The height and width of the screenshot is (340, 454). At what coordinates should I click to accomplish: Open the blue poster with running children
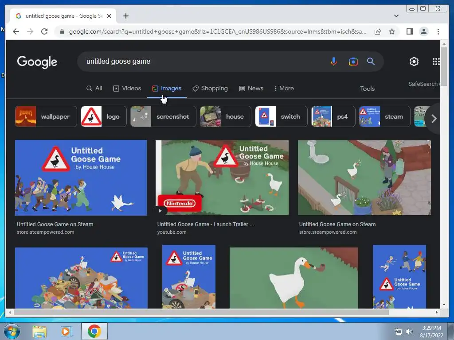point(399,277)
